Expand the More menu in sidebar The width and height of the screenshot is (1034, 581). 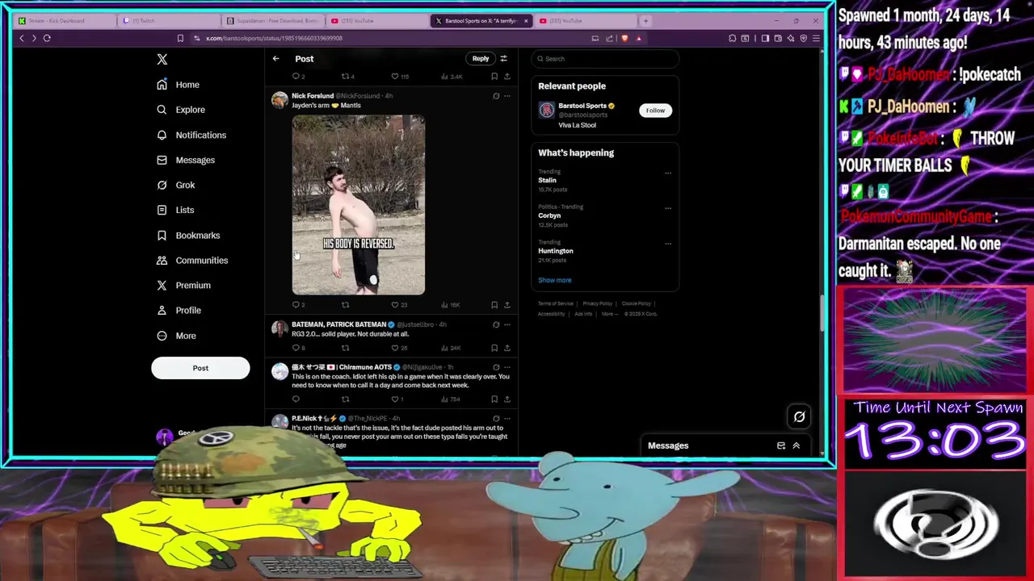click(176, 336)
